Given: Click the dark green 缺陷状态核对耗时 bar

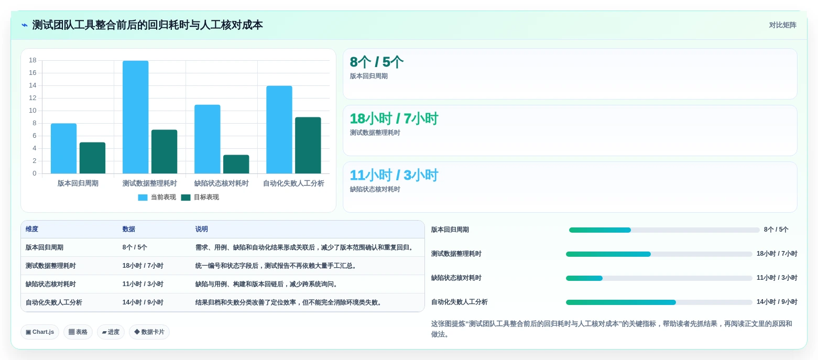Looking at the screenshot, I should 236,164.
